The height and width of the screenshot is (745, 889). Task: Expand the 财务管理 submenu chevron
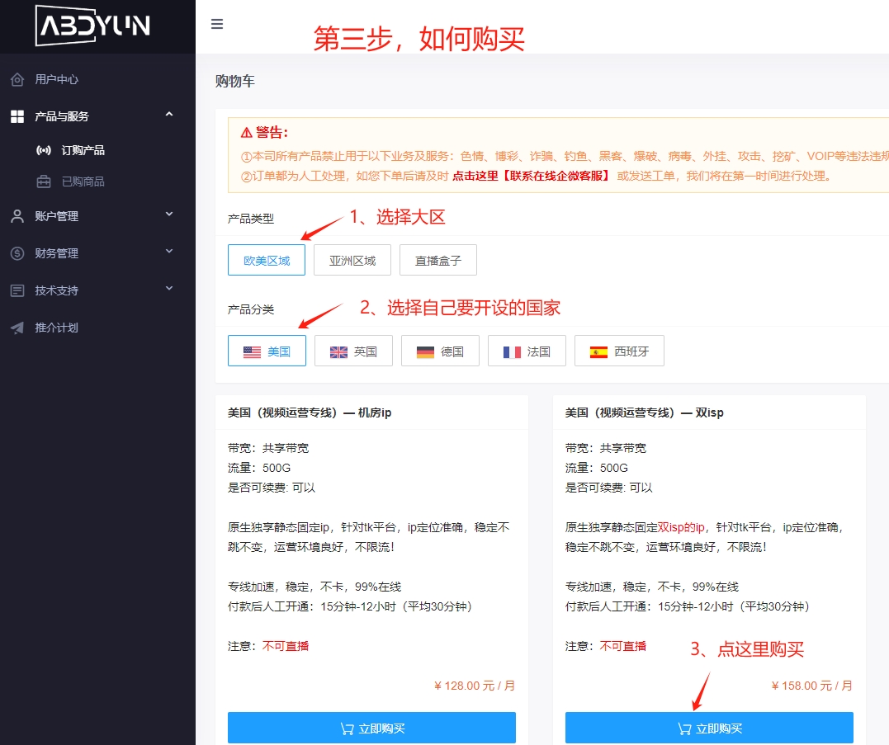pyautogui.click(x=169, y=252)
